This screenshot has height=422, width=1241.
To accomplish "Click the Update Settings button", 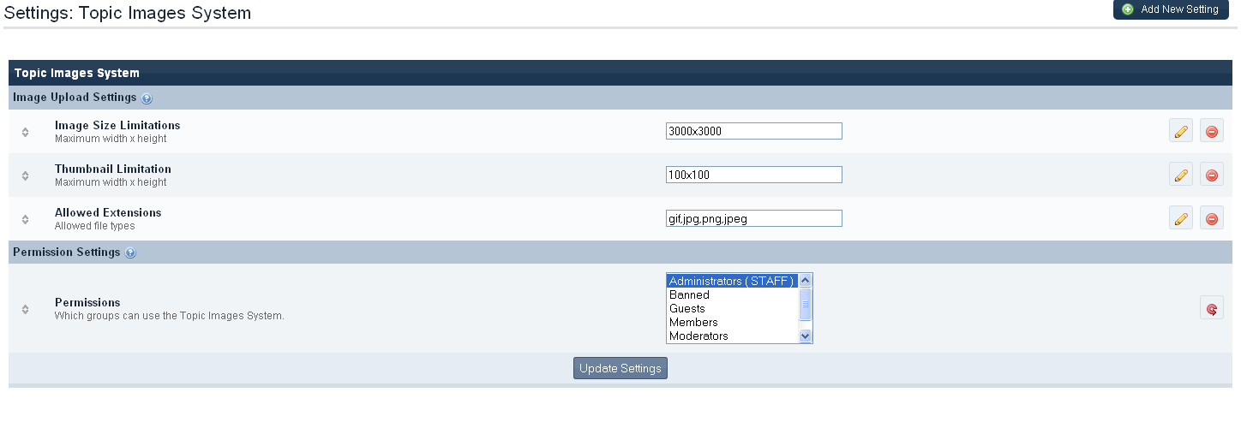I will tap(620, 368).
